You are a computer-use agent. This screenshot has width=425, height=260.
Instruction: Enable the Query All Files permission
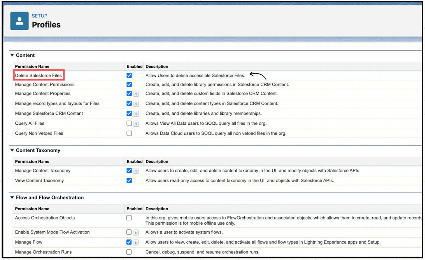(x=129, y=123)
